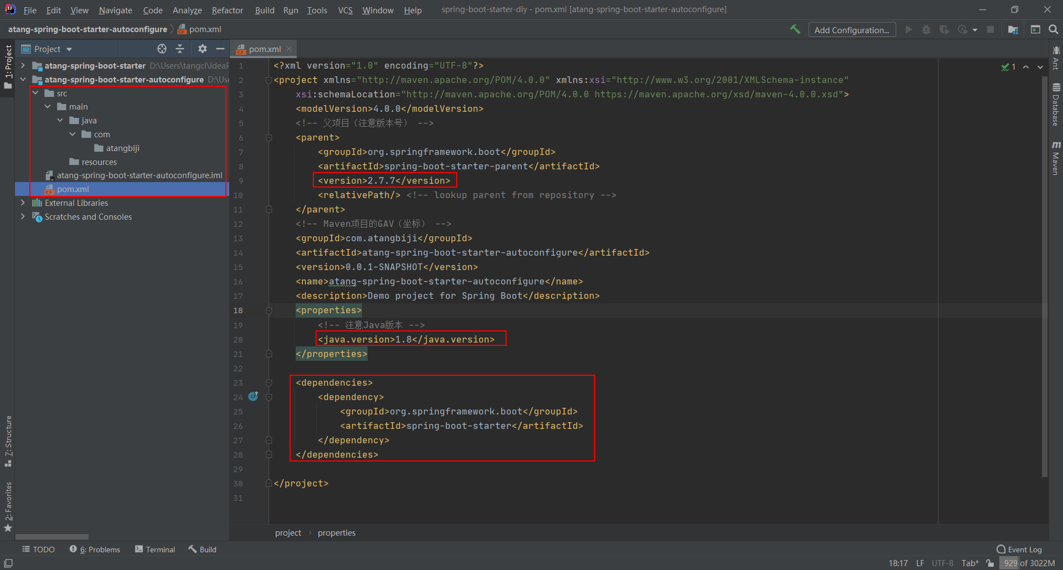Click the Search Everywhere magnifier icon
Screen dimensions: 1063x570
click(1054, 29)
